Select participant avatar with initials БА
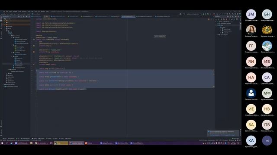Screen dimensions: 277x155 click(251, 125)
